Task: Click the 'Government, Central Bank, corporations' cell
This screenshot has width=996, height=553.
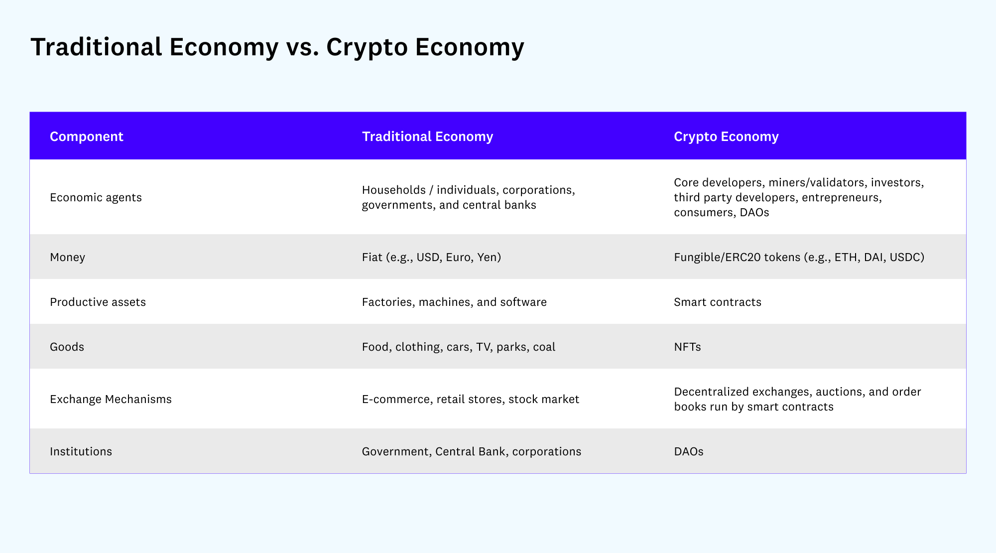Action: coord(472,451)
